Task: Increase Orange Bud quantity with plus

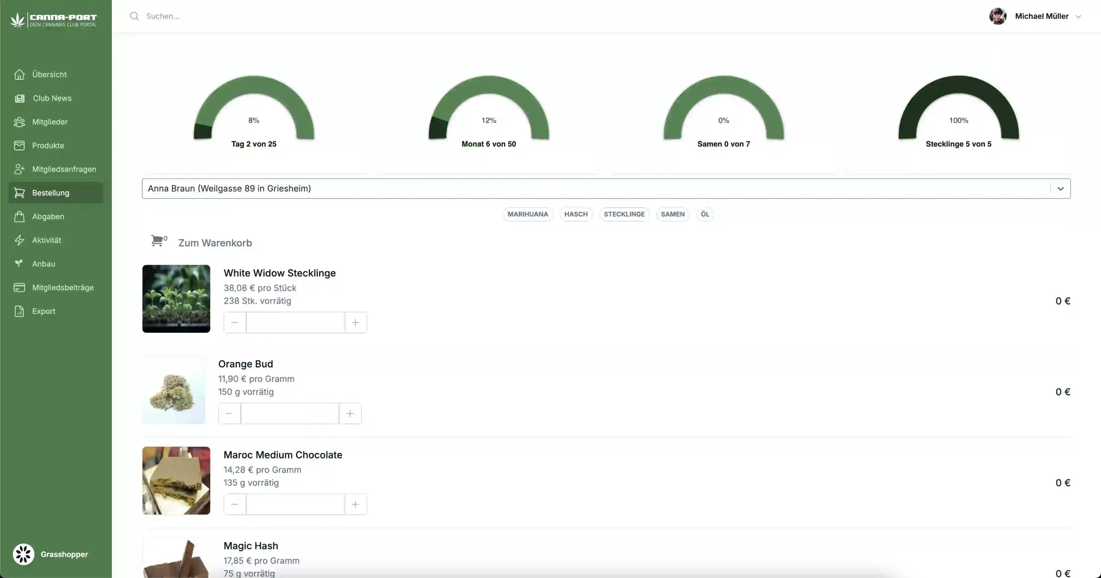Action: tap(350, 413)
